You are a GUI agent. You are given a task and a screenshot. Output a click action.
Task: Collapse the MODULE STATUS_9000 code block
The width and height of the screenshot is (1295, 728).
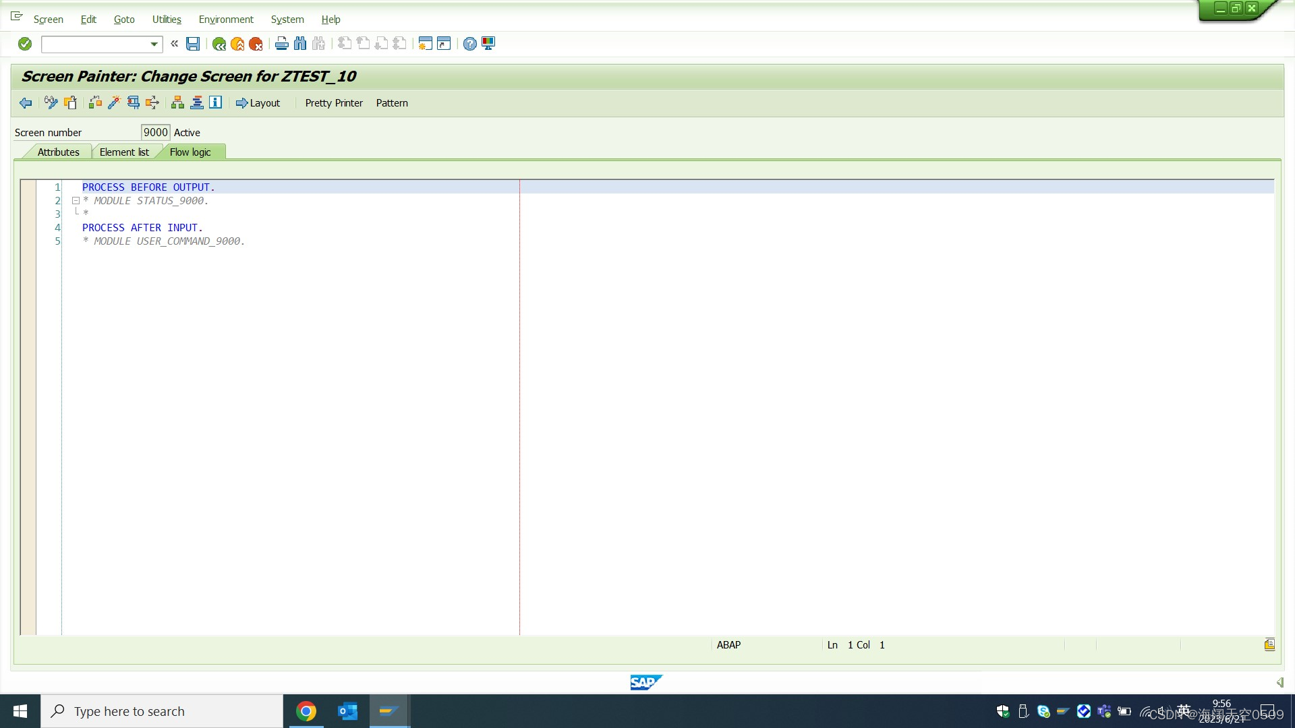coord(76,200)
